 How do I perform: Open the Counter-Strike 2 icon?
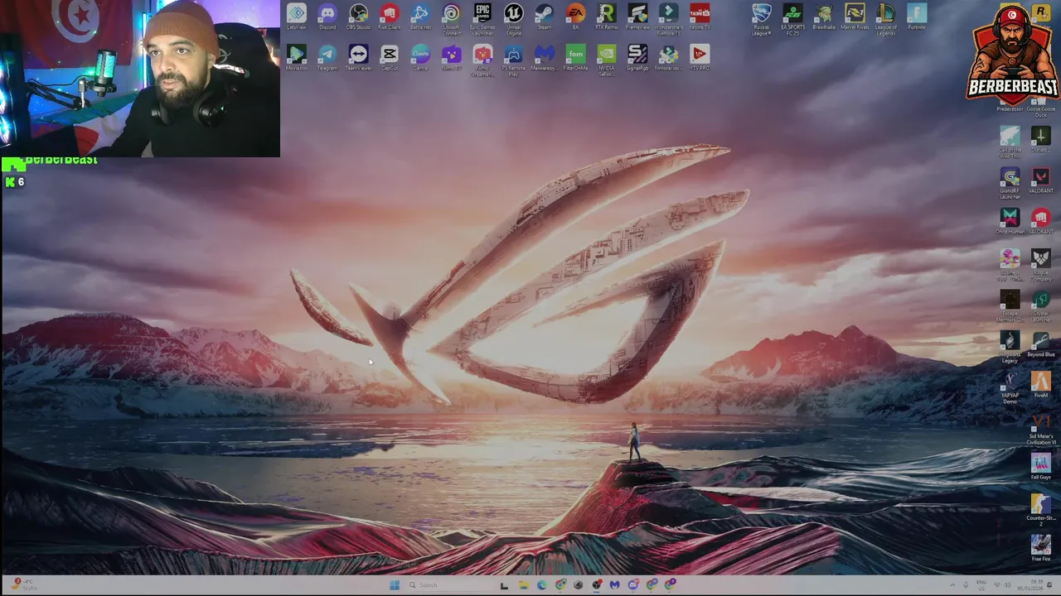coord(1040,511)
